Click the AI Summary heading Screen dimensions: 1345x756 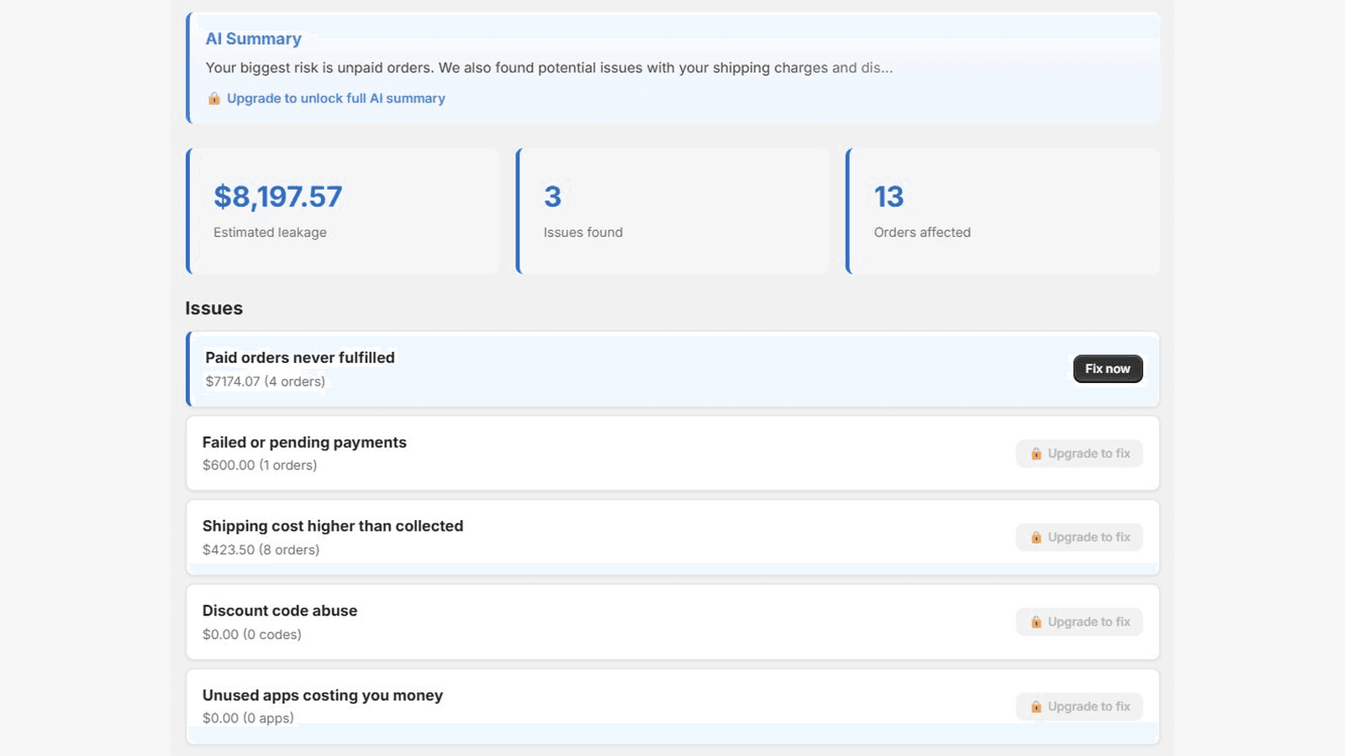[x=253, y=39]
